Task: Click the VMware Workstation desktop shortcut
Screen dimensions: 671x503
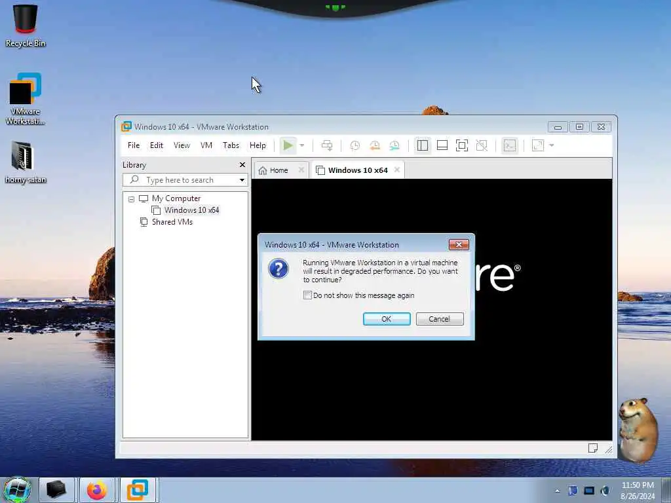Action: pos(26,99)
